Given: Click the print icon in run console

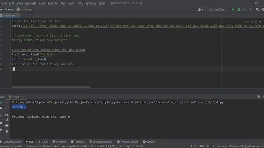Looking at the screenshot, I should tap(7, 126).
